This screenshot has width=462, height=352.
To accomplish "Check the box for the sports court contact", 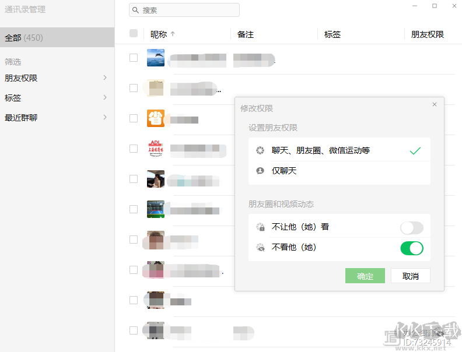I will [134, 209].
